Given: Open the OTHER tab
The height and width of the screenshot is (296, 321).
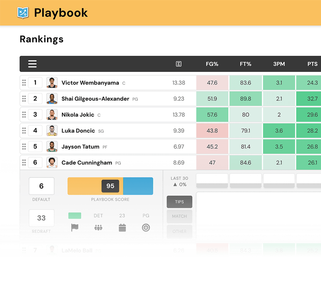Looking at the screenshot, I should [180, 231].
